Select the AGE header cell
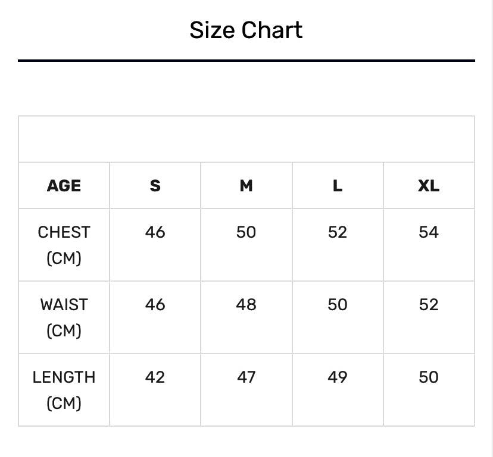Screen dimensions: 493x457 click(x=64, y=186)
